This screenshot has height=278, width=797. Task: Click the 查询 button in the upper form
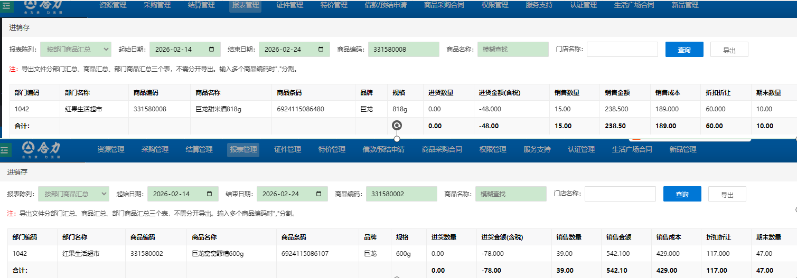coord(684,50)
